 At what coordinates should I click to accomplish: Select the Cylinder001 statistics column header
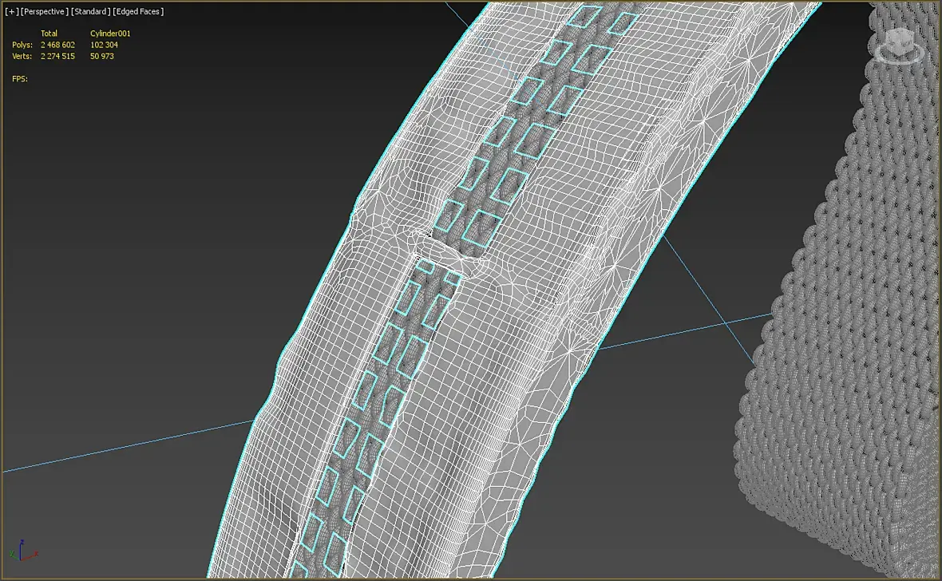click(x=110, y=34)
